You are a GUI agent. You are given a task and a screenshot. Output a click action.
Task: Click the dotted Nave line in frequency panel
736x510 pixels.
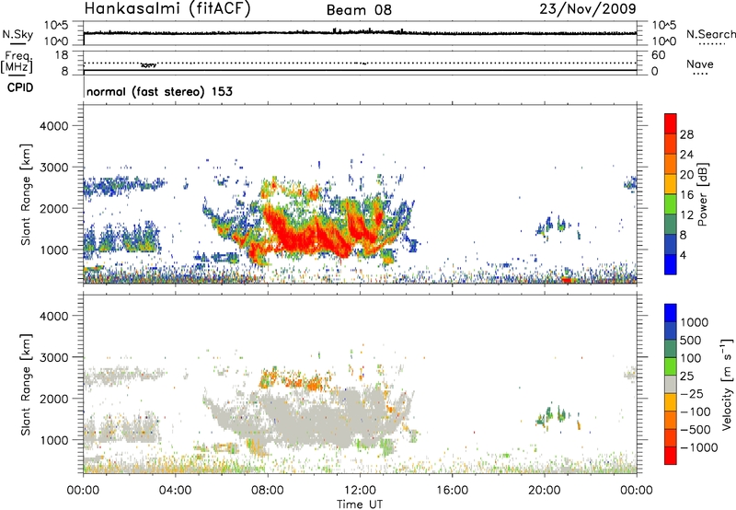(x=360, y=63)
